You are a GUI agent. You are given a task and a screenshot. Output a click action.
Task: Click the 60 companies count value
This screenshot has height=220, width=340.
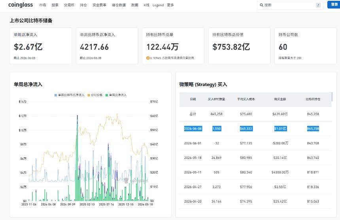(283, 47)
